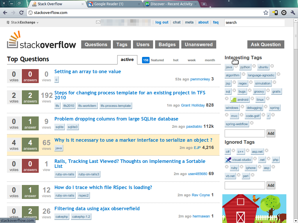Click the tfs-process-template tag
The width and height of the screenshot is (298, 223).
(x=116, y=106)
